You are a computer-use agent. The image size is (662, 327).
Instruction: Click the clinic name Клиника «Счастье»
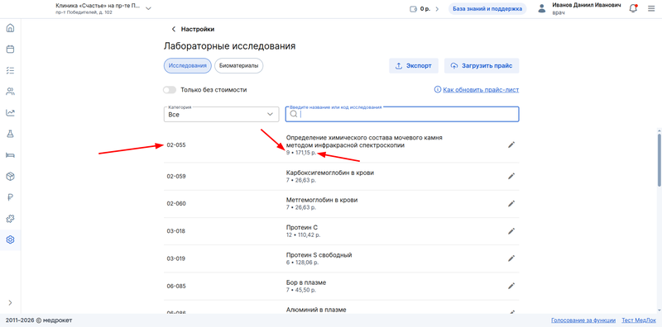pyautogui.click(x=98, y=6)
